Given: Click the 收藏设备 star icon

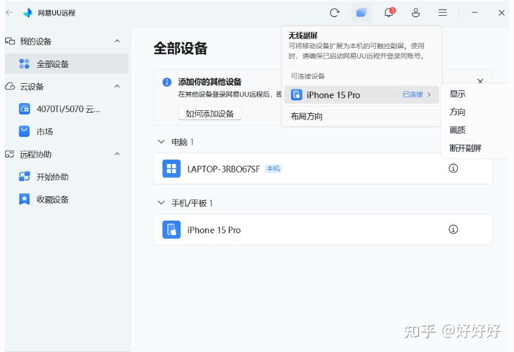Looking at the screenshot, I should pyautogui.click(x=25, y=200).
